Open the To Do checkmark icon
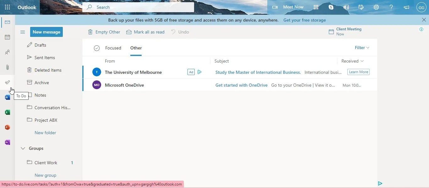Screen dimensions: 429x188 click(8, 82)
